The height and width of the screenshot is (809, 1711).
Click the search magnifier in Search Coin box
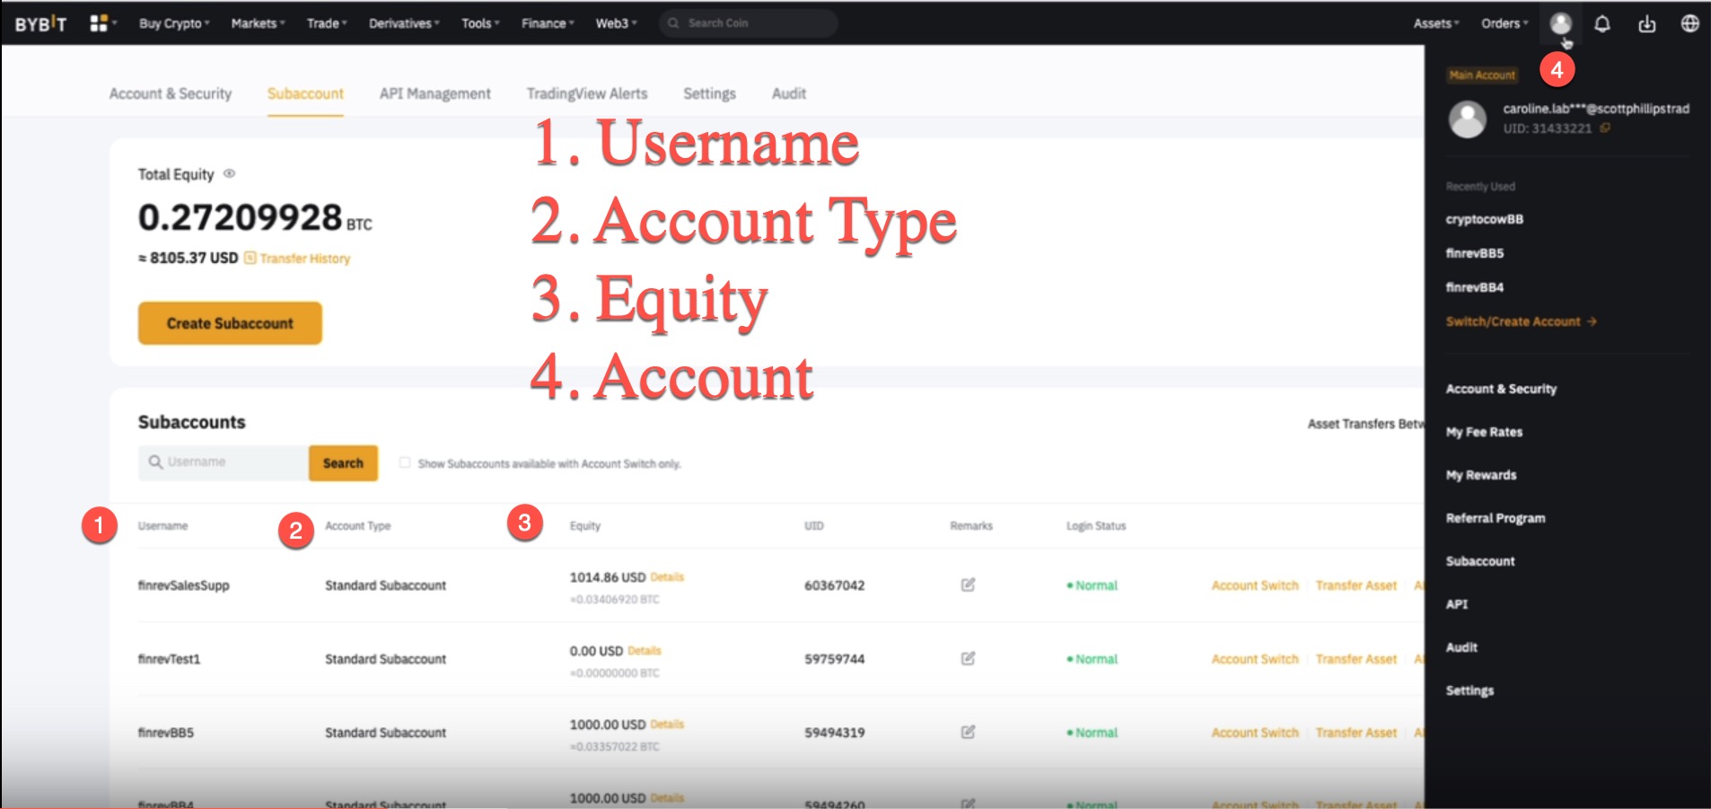[x=673, y=23]
